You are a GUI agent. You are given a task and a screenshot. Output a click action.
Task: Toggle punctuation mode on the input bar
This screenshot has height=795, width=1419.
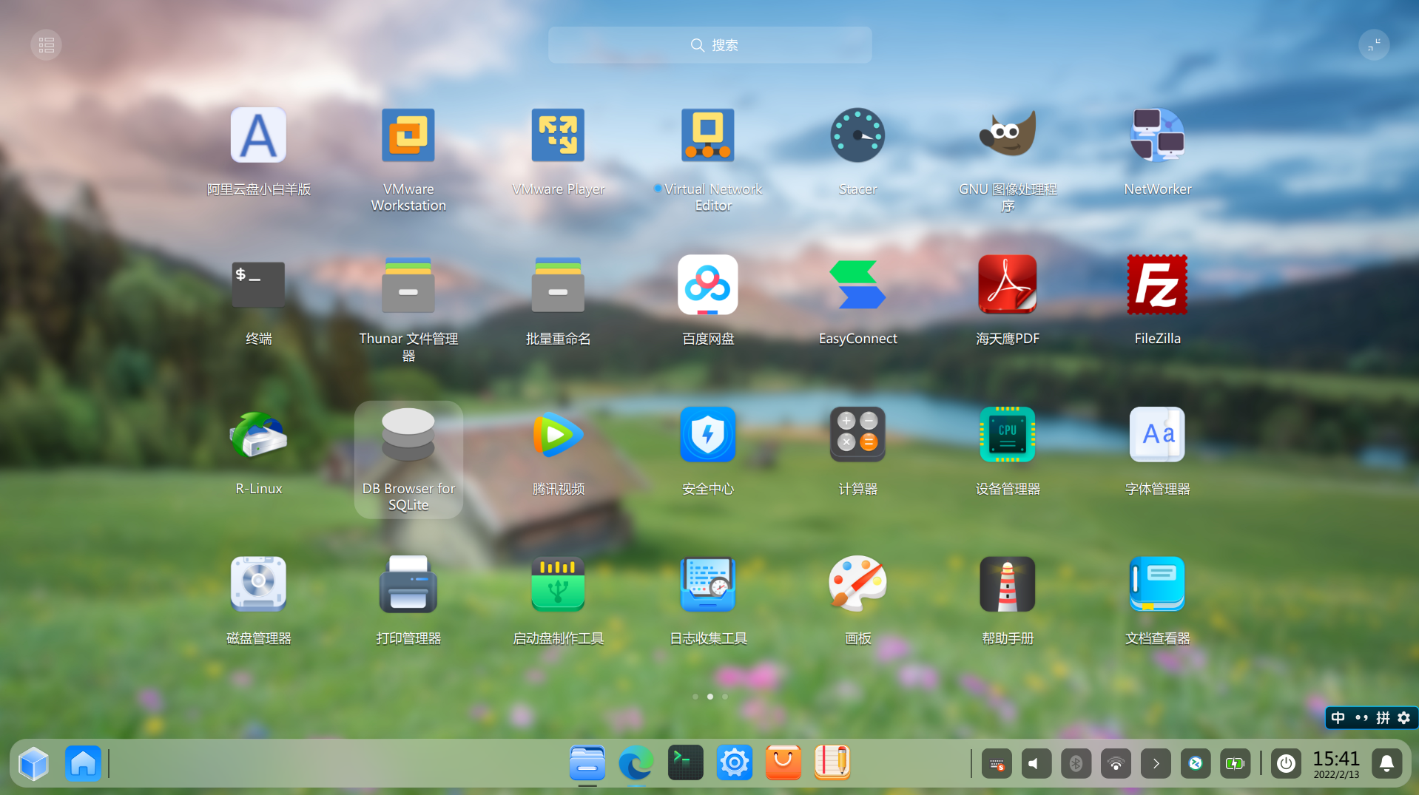tap(1361, 718)
